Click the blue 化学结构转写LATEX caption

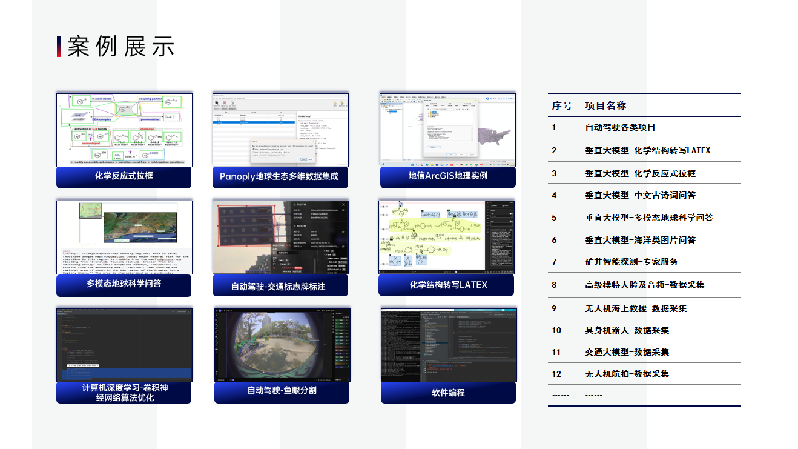447,285
